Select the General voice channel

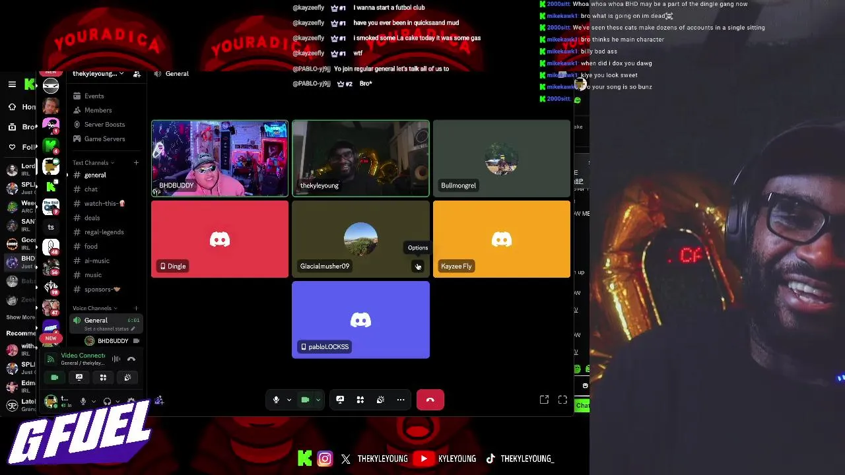click(x=106, y=323)
